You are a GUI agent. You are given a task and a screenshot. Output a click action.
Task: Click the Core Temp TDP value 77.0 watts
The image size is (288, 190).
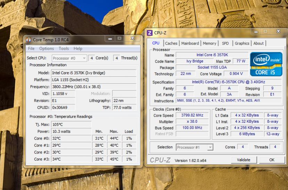click(x=124, y=108)
